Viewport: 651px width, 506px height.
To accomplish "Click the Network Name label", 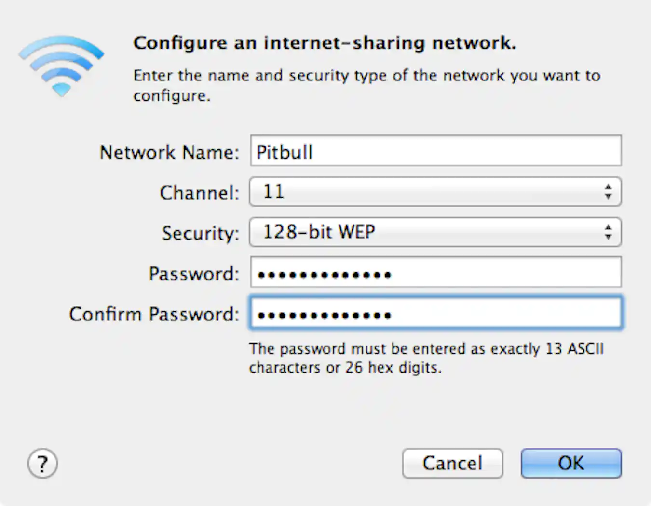I will pyautogui.click(x=170, y=152).
